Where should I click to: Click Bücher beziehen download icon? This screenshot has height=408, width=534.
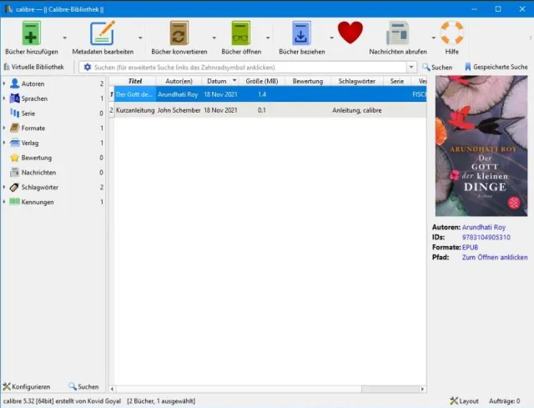click(x=301, y=33)
